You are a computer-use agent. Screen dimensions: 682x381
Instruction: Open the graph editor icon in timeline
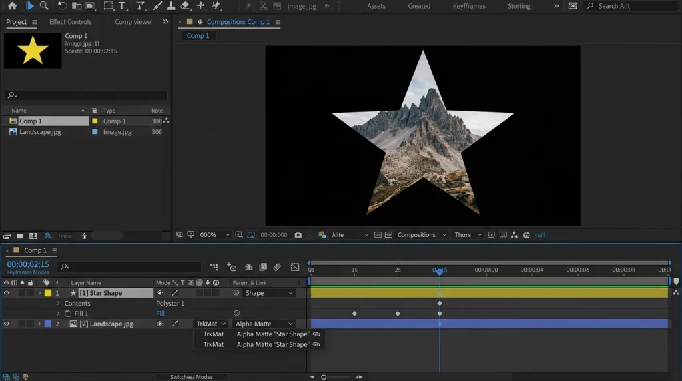[295, 266]
